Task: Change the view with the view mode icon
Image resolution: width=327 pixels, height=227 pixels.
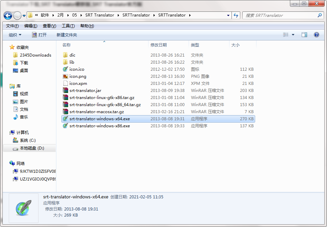Action: (x=286, y=35)
